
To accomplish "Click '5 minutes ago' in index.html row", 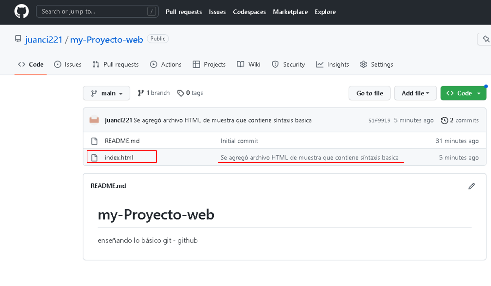I will pyautogui.click(x=459, y=158).
